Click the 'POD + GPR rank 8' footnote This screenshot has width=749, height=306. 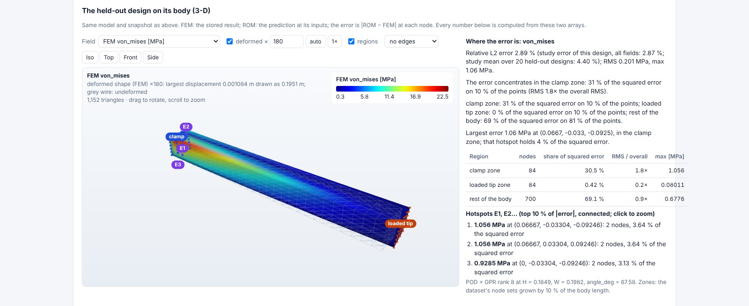566,286
